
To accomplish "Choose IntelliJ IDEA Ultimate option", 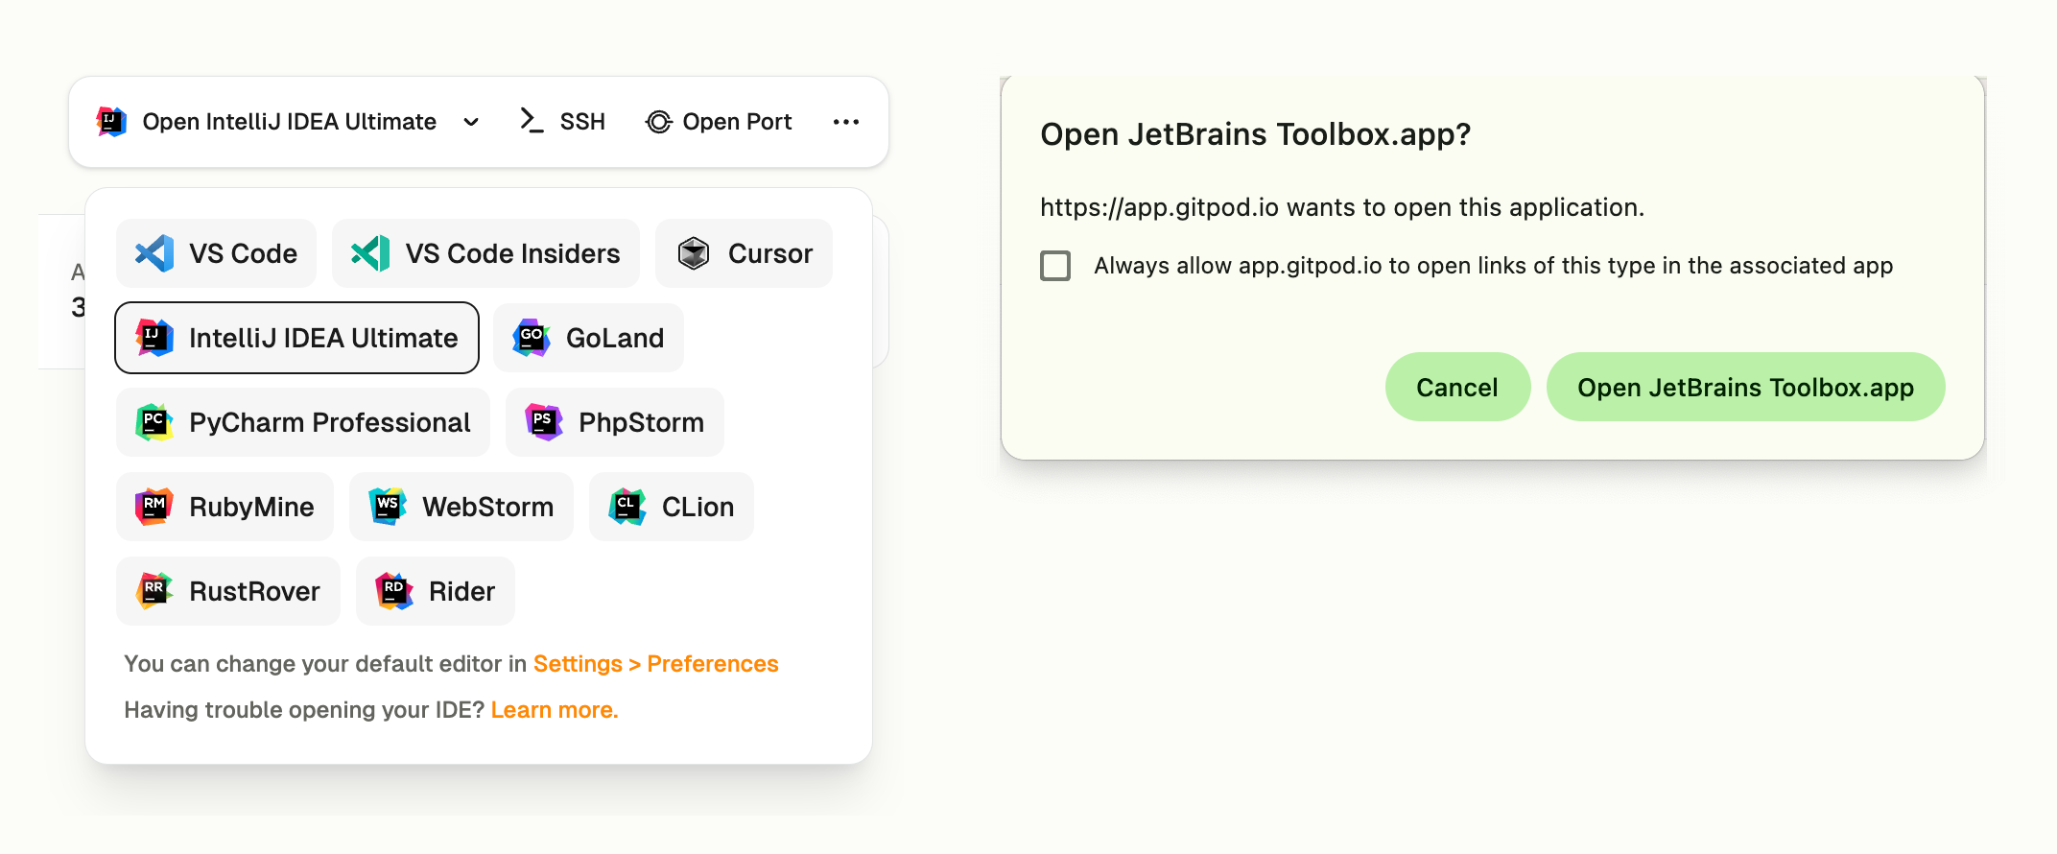I will pos(296,338).
